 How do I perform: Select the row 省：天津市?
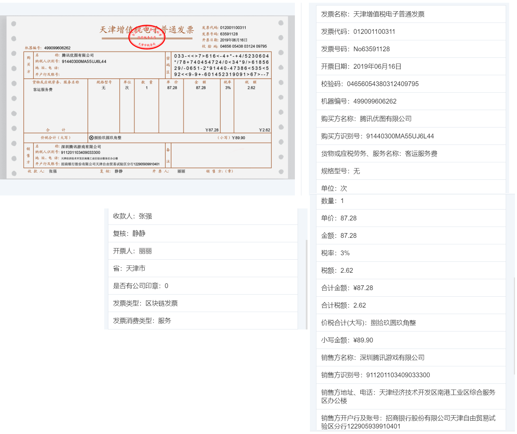(203, 268)
